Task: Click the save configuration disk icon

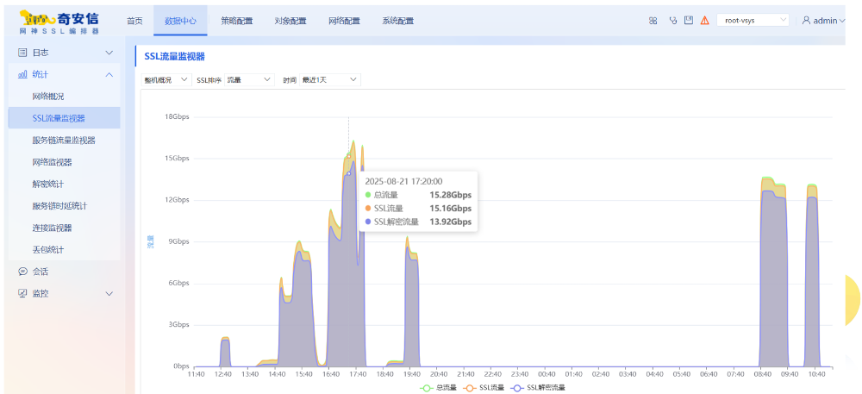Action: (x=689, y=21)
